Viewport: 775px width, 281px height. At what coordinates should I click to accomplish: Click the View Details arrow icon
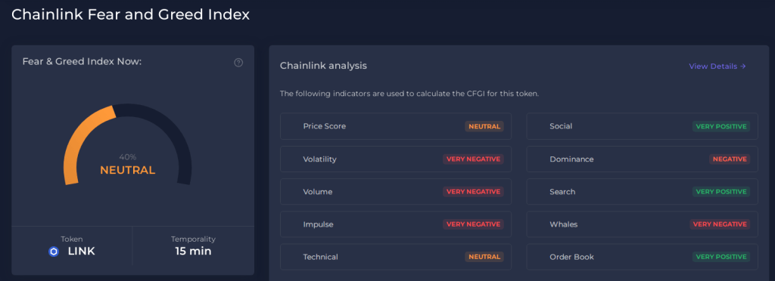tap(743, 66)
